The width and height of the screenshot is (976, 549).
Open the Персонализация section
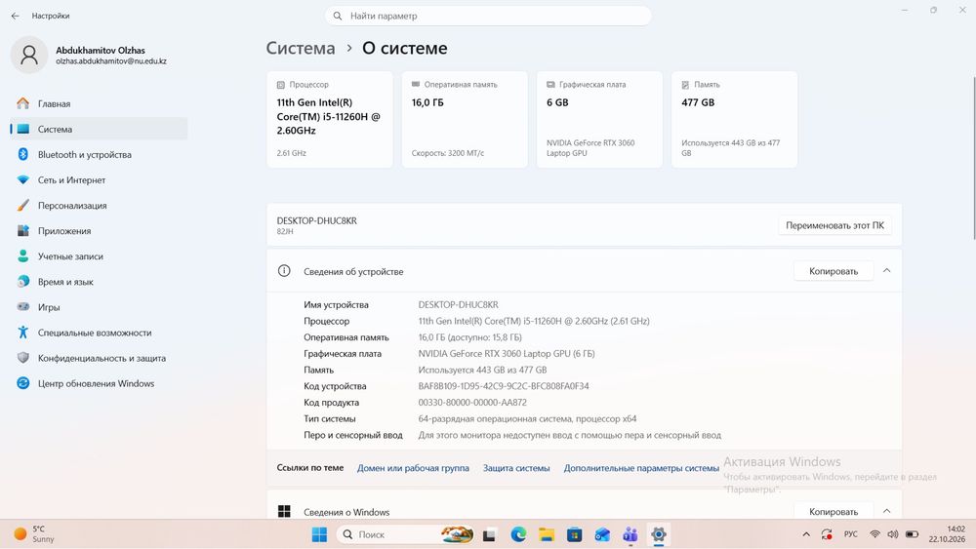[x=99, y=206]
